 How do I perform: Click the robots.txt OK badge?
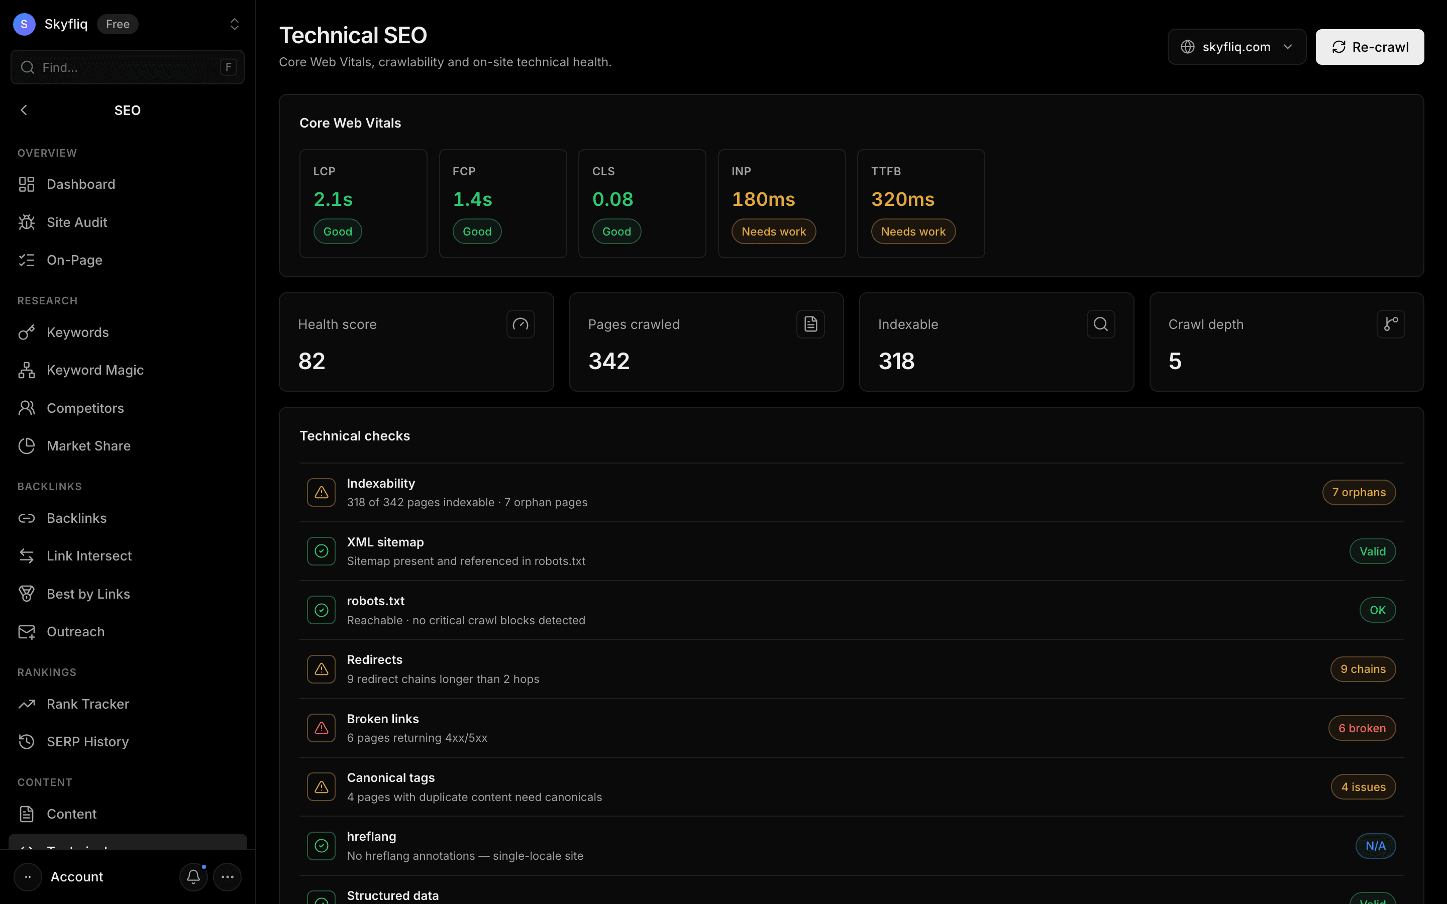click(x=1377, y=610)
